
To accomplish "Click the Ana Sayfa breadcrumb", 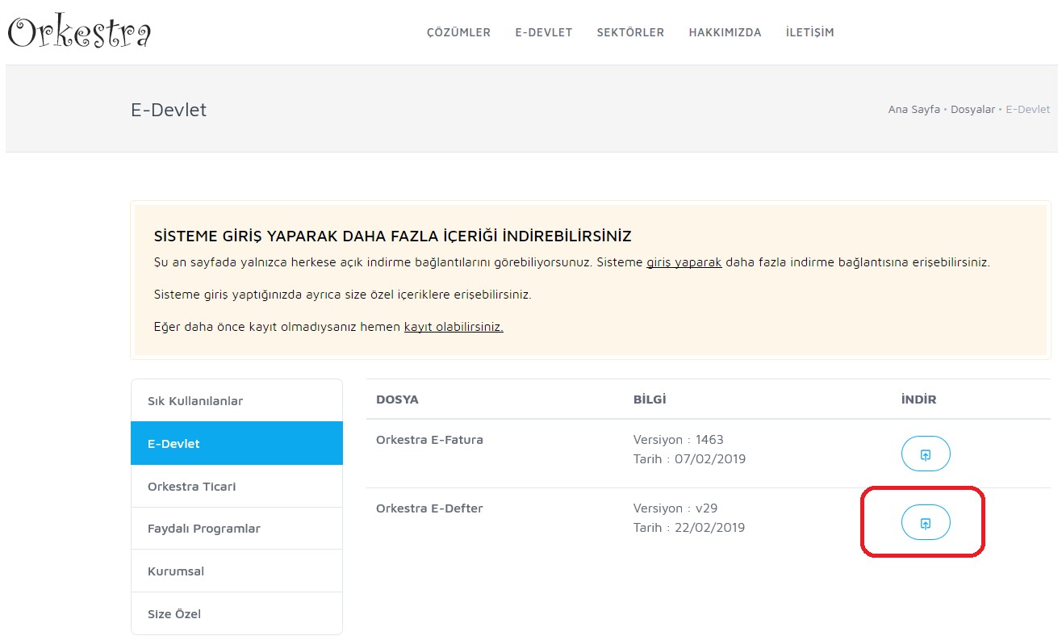I will click(x=914, y=110).
